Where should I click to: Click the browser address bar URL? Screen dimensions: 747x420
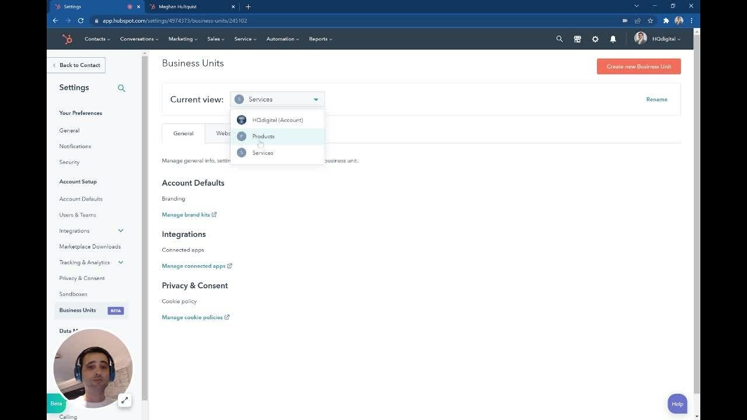174,20
